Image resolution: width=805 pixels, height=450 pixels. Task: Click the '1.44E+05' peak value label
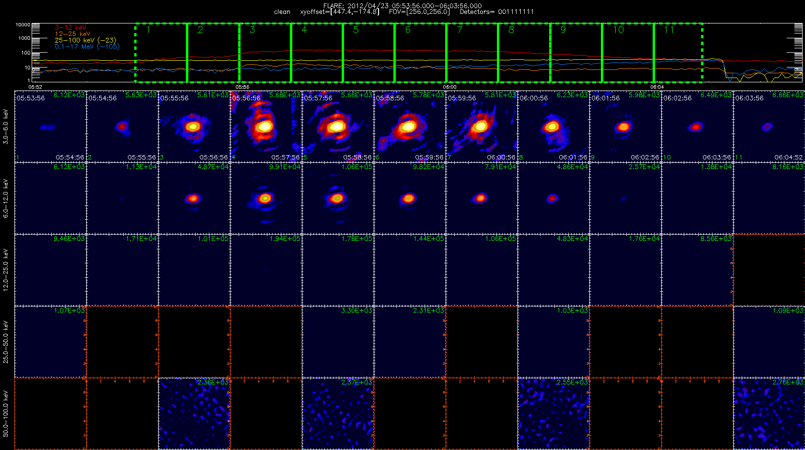[429, 239]
